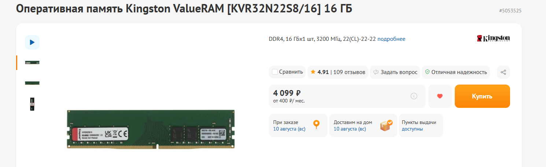Follow the подробнее specifications link

click(391, 39)
